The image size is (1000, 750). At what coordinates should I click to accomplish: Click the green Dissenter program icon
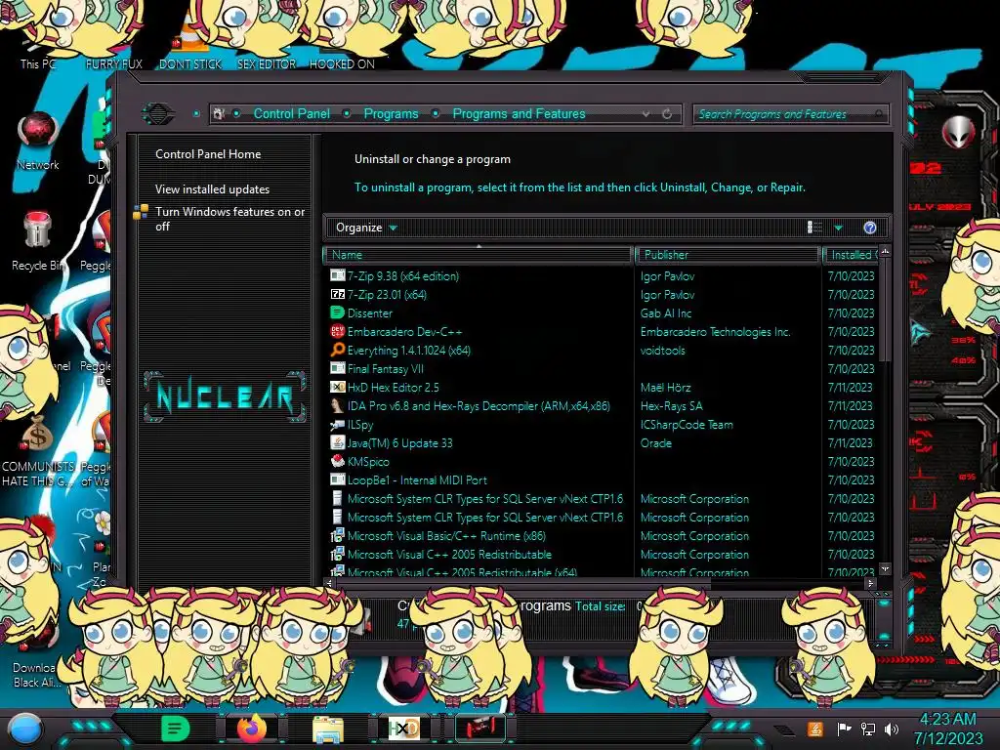(x=337, y=312)
